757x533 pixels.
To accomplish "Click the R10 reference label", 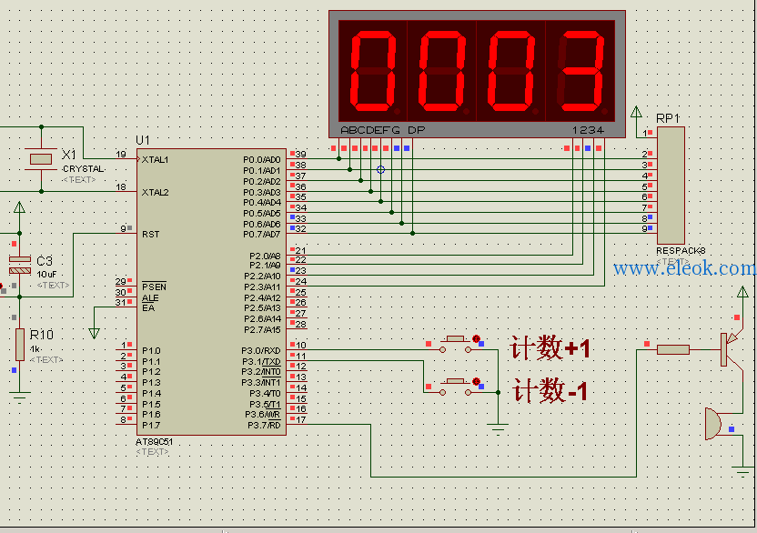I will point(42,335).
